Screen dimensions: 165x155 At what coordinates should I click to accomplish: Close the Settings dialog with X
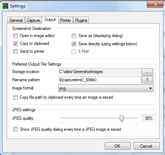pos(155,5)
